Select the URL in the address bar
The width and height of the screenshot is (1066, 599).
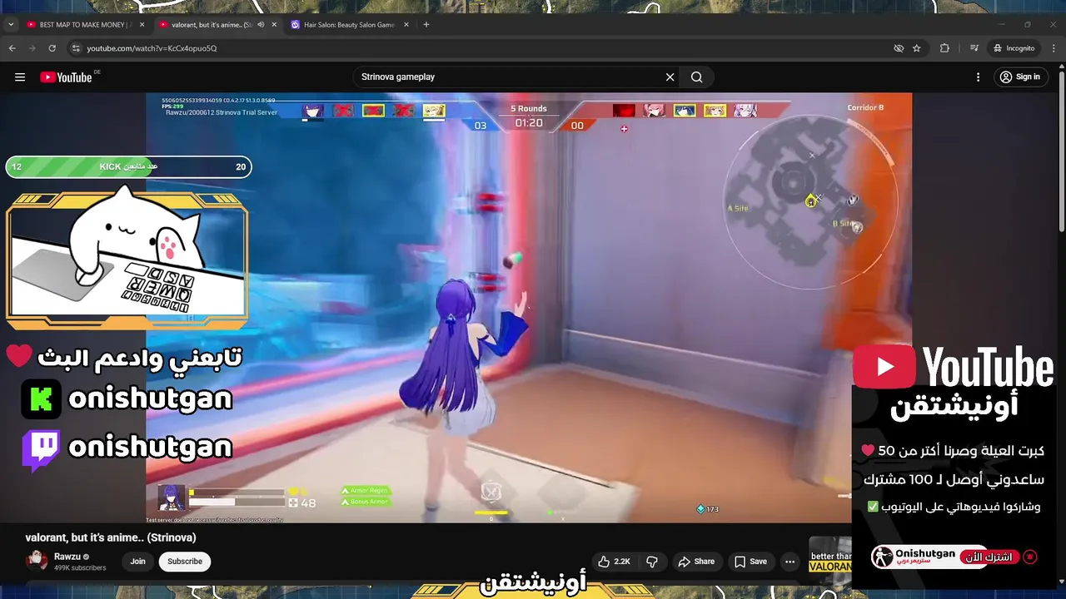click(x=152, y=48)
